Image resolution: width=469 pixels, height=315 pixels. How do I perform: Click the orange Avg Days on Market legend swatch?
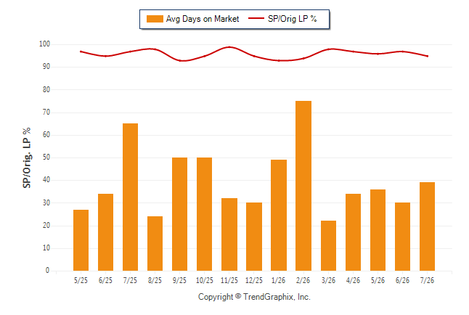pos(155,19)
